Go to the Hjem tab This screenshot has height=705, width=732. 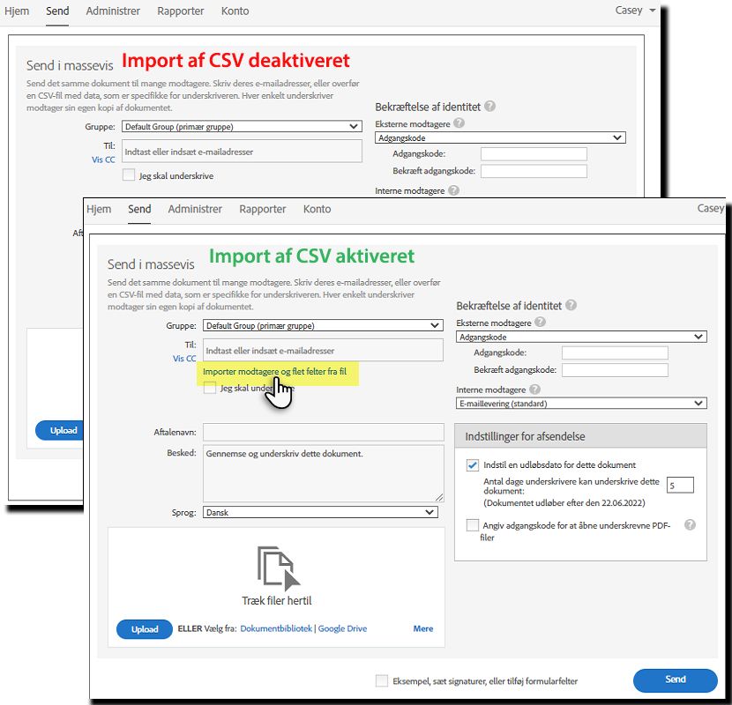(x=99, y=209)
